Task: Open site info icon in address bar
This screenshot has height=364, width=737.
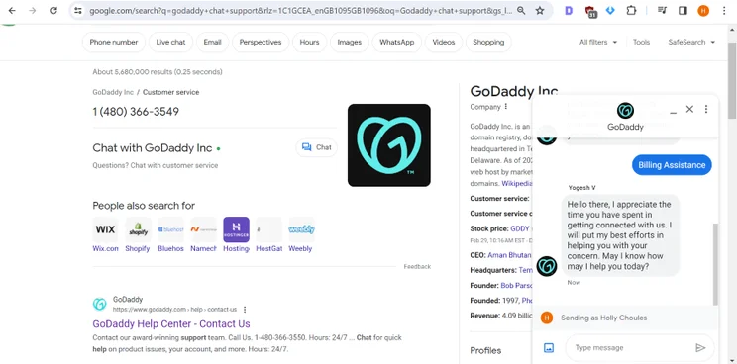Action: [x=78, y=10]
